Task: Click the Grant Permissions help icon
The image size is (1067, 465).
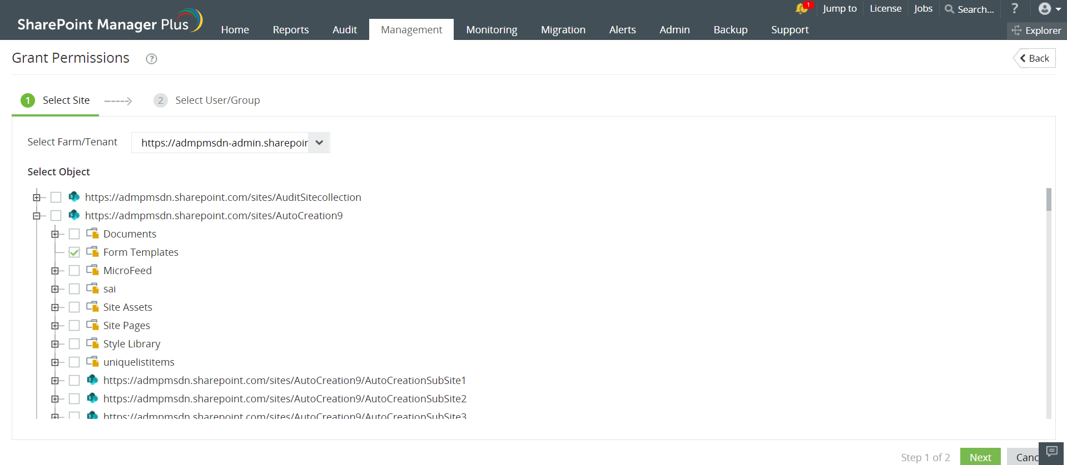Action: [151, 59]
